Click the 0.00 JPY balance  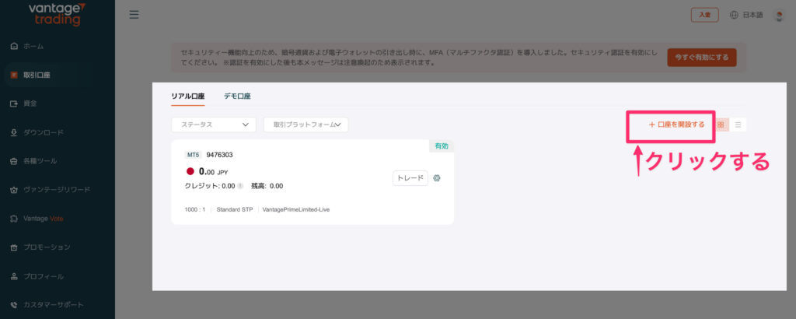213,172
